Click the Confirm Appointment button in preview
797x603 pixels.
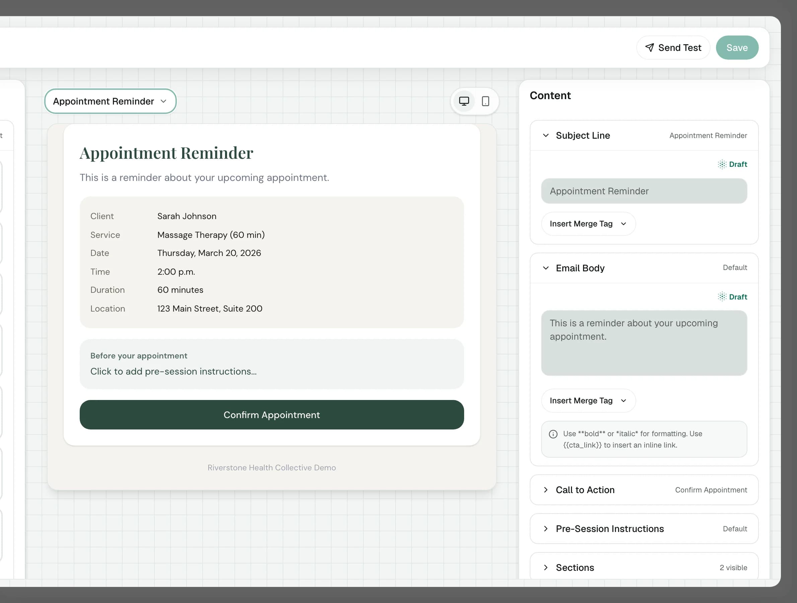click(x=272, y=415)
